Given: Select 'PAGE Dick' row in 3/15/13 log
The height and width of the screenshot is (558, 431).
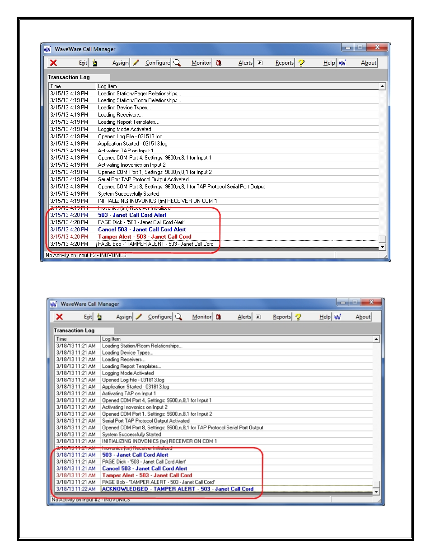Looking at the screenshot, I should [214, 222].
